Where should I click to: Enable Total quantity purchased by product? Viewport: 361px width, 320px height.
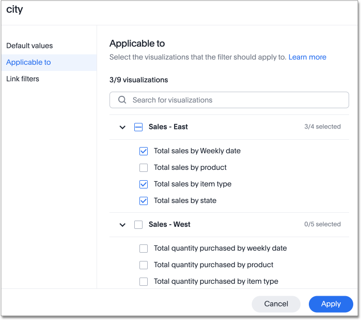tap(144, 265)
